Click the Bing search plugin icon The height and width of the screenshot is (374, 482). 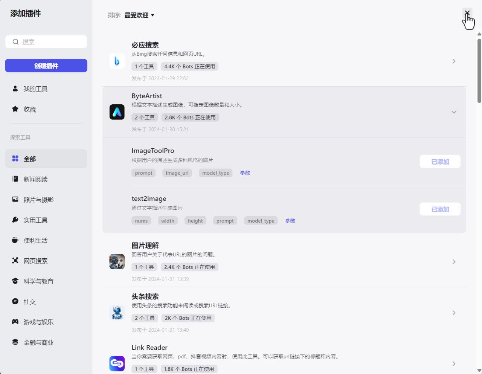coord(117,61)
